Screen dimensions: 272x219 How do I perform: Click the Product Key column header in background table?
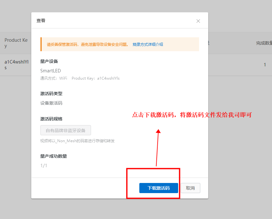click(16, 43)
